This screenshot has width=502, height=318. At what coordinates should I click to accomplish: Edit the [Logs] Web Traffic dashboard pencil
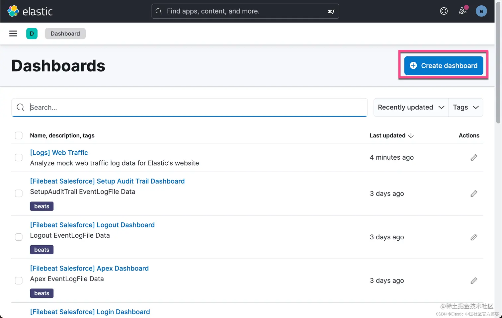[474, 157]
